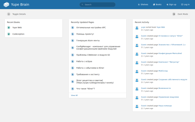This screenshot has height=122, width=195.
Task: Open Компонент "Мигратор" activity link
Action: pos(169,62)
